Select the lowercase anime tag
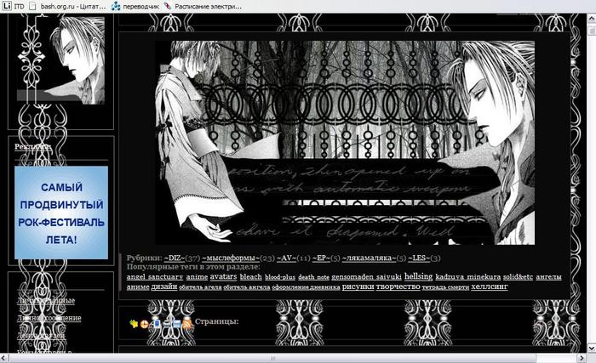Viewport: 596px width, 363px height. pyautogui.click(x=197, y=277)
